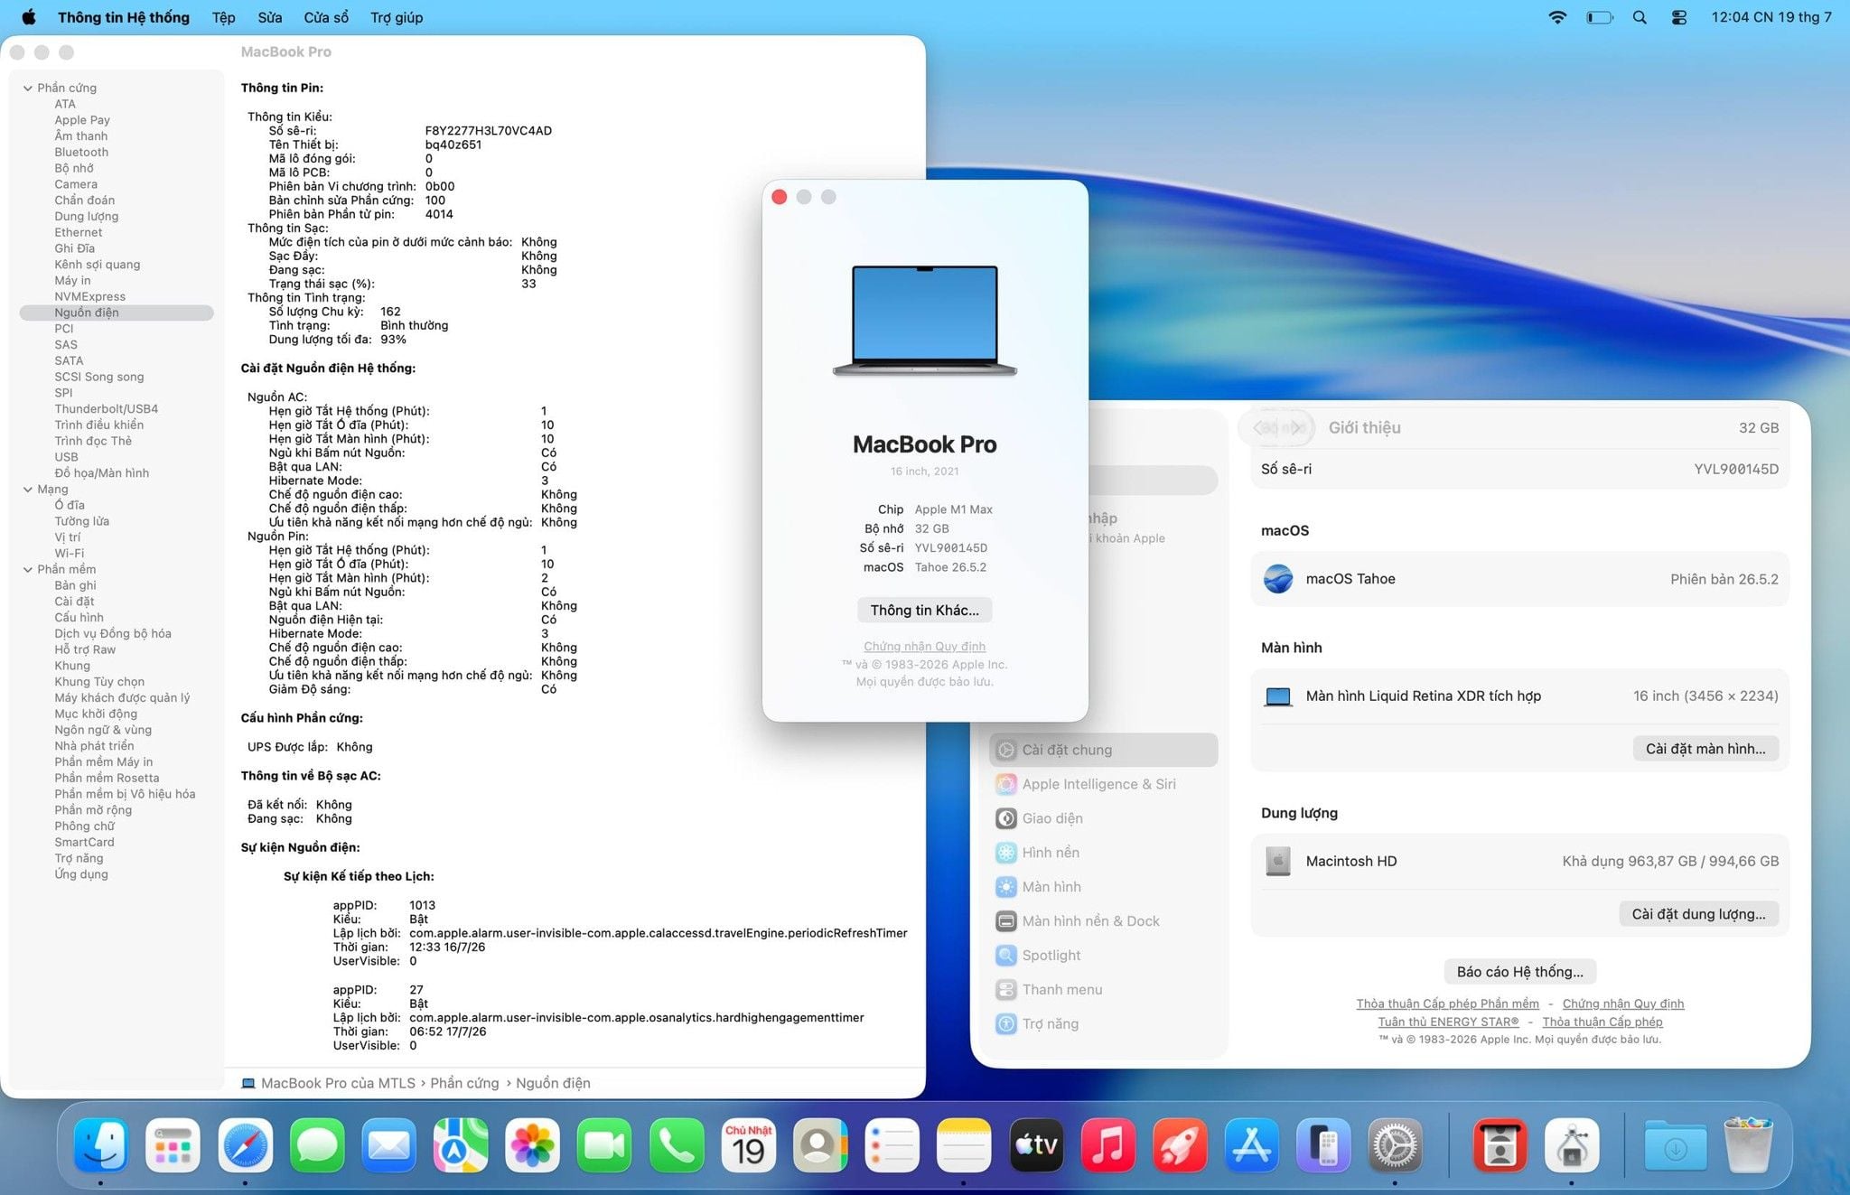Open Control Center from the menu bar
This screenshot has height=1195, width=1850.
(1679, 17)
